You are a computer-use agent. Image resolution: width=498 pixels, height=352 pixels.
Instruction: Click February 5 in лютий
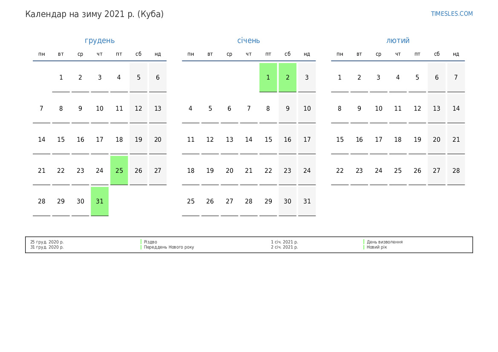(x=417, y=77)
